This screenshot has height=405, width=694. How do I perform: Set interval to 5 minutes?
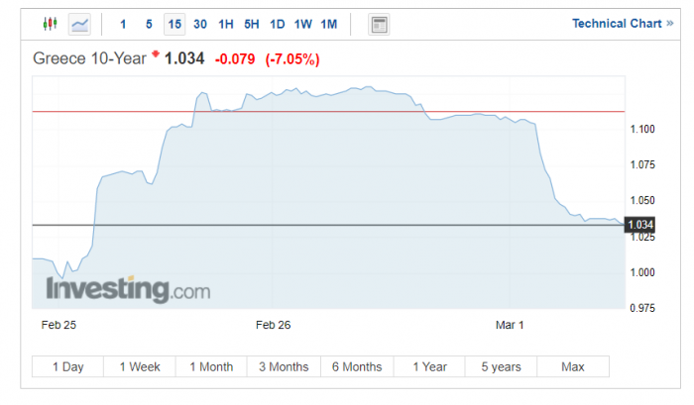click(149, 24)
